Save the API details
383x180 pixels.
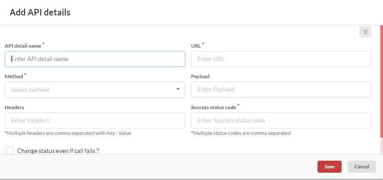330,167
